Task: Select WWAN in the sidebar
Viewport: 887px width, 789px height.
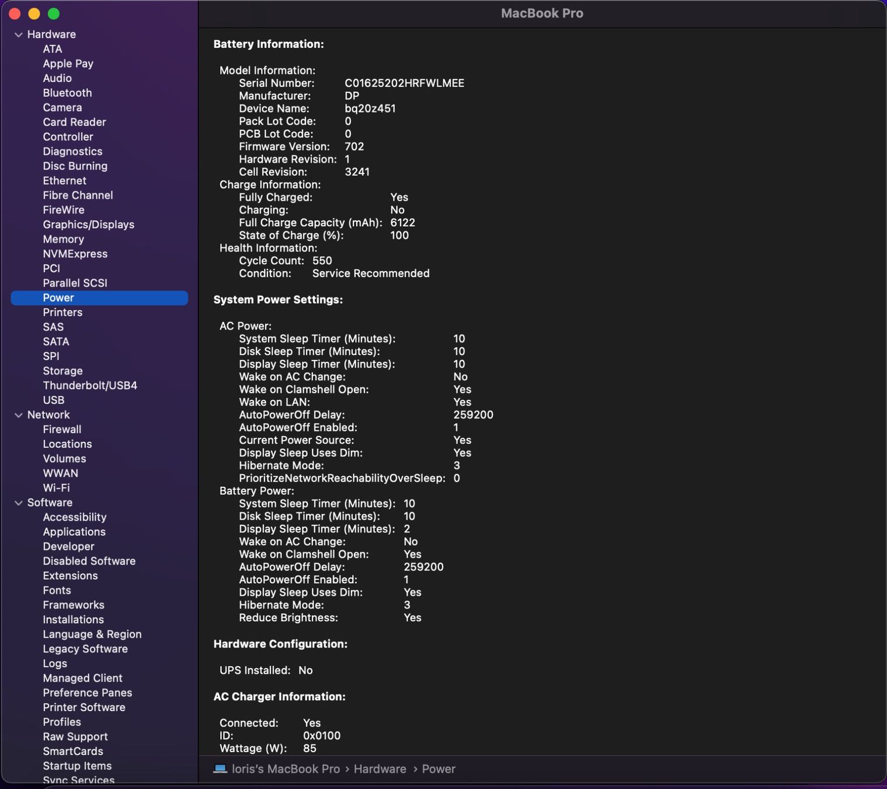Action: click(x=60, y=473)
